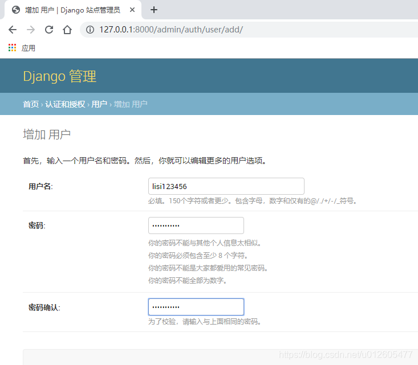Click the 密码 password field

[196, 225]
